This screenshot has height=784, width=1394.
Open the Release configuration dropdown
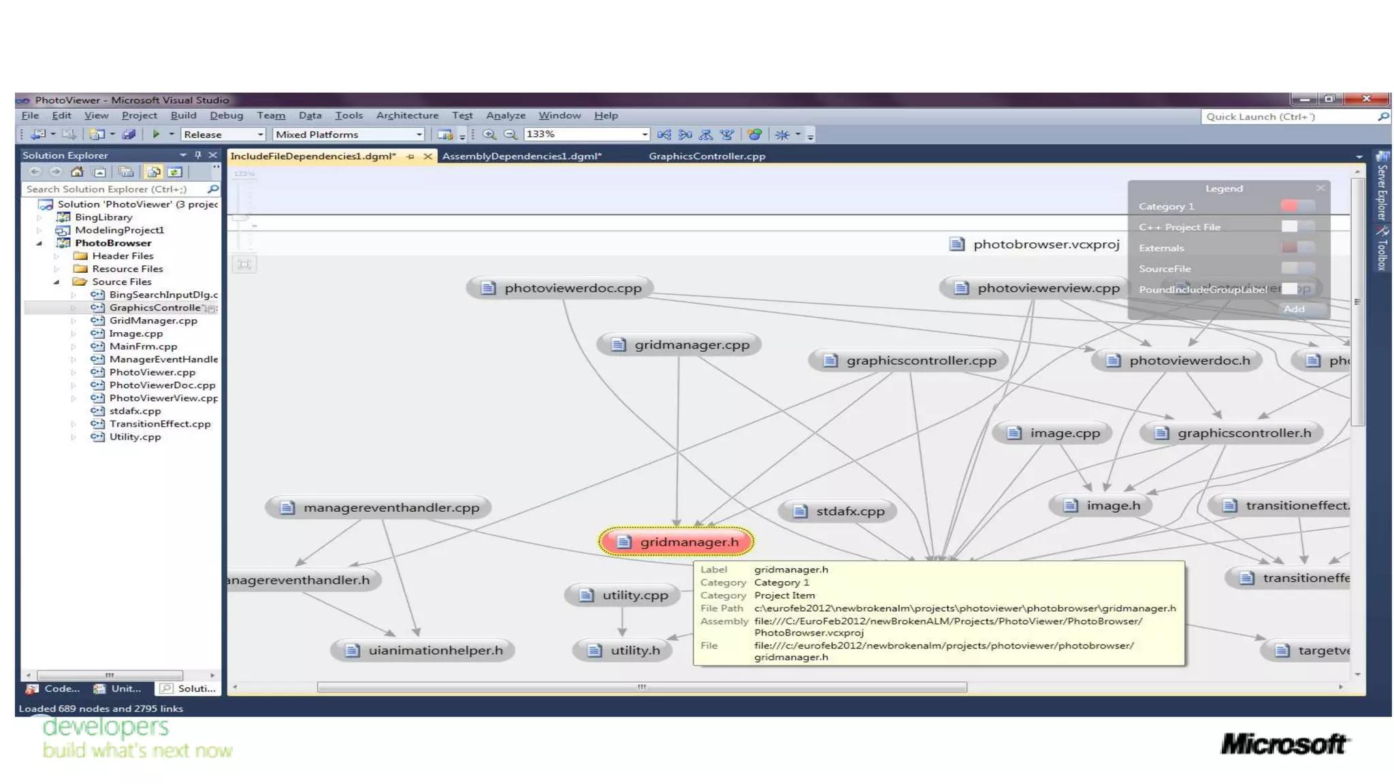tap(259, 135)
